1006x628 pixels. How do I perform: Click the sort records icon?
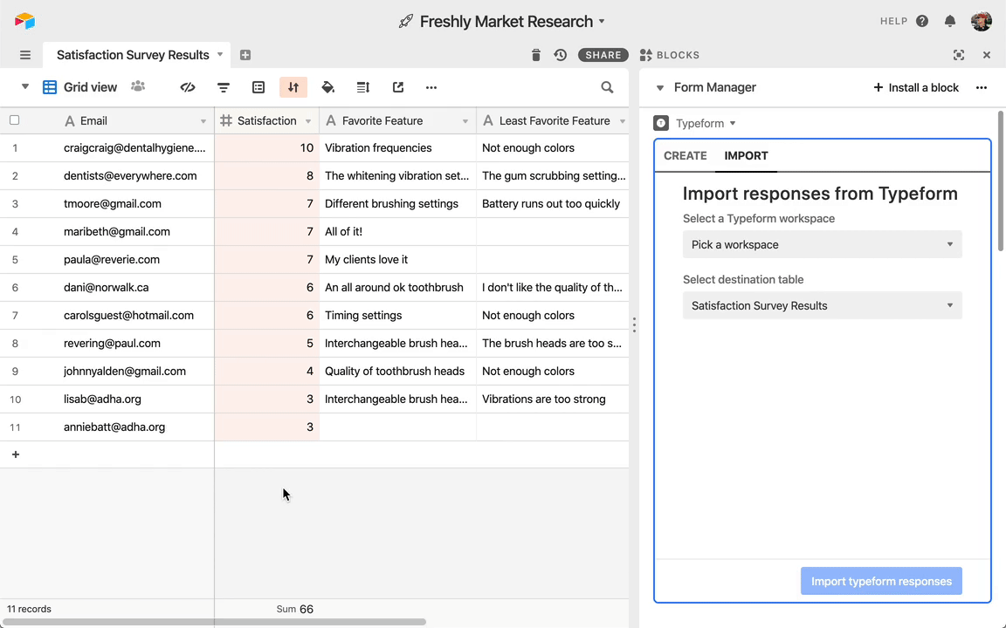[293, 87]
